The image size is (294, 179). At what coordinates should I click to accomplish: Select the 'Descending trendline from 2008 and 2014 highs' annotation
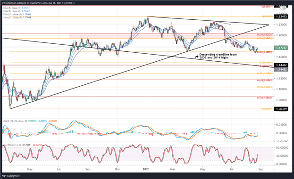218,56
